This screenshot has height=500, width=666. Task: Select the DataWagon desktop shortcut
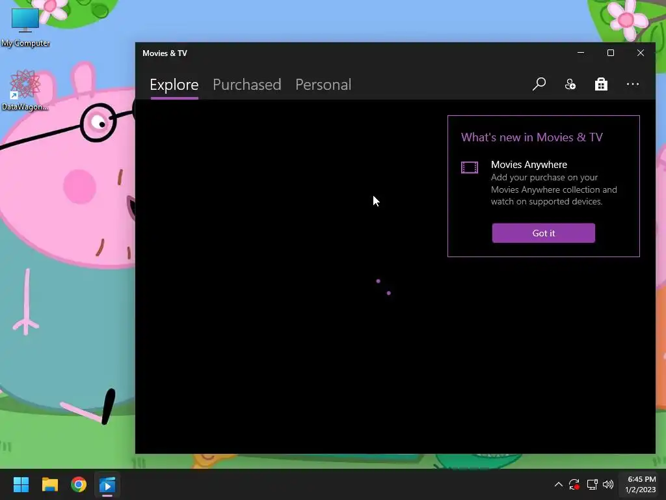click(25, 90)
